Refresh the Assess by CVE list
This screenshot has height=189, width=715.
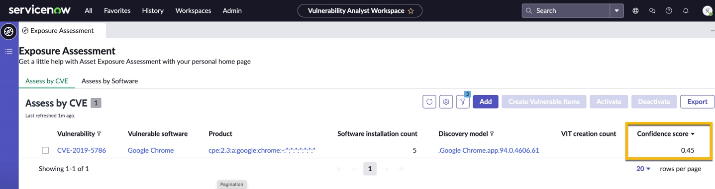point(429,102)
